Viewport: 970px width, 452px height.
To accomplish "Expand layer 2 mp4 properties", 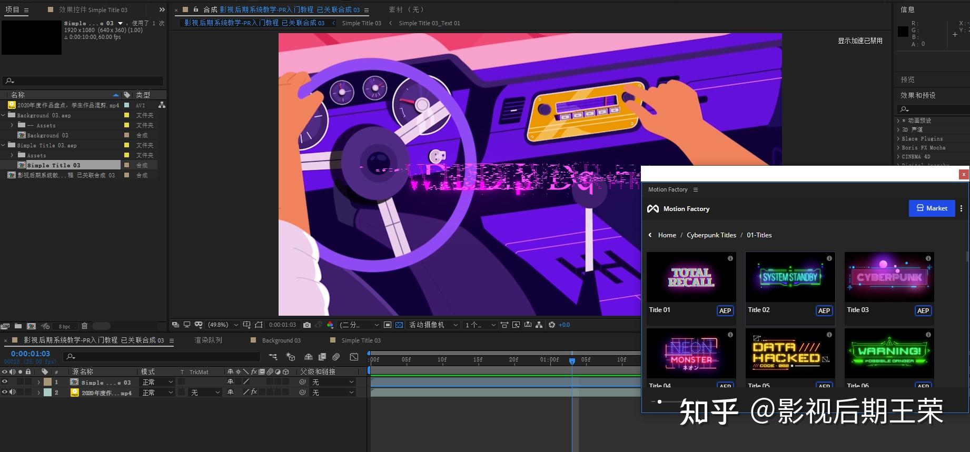I will (38, 393).
